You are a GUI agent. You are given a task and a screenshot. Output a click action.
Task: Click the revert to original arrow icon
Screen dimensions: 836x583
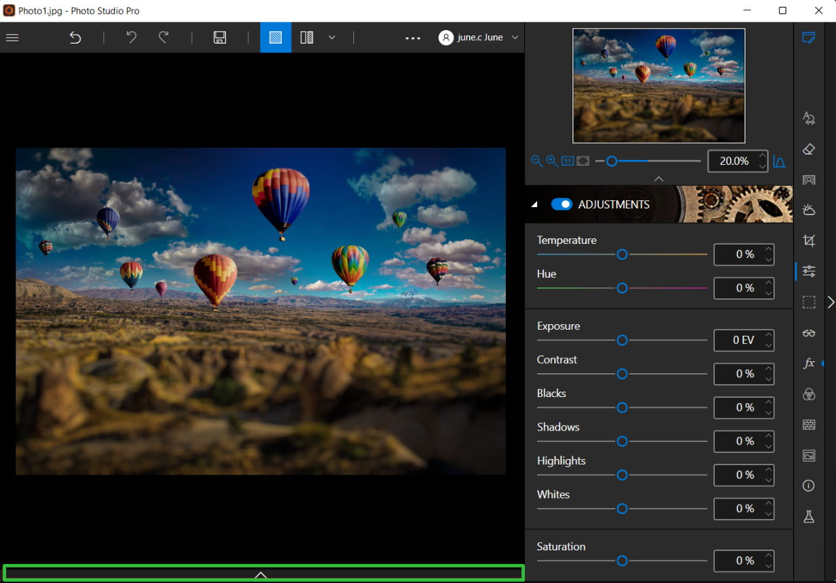click(x=75, y=37)
